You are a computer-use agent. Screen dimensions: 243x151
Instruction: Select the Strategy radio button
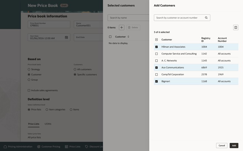29,69
